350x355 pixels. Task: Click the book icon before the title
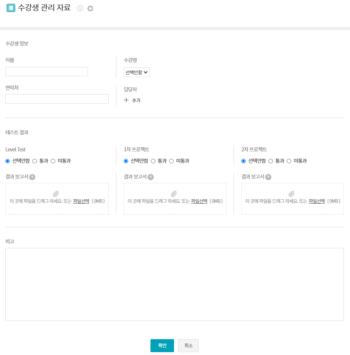pyautogui.click(x=11, y=8)
